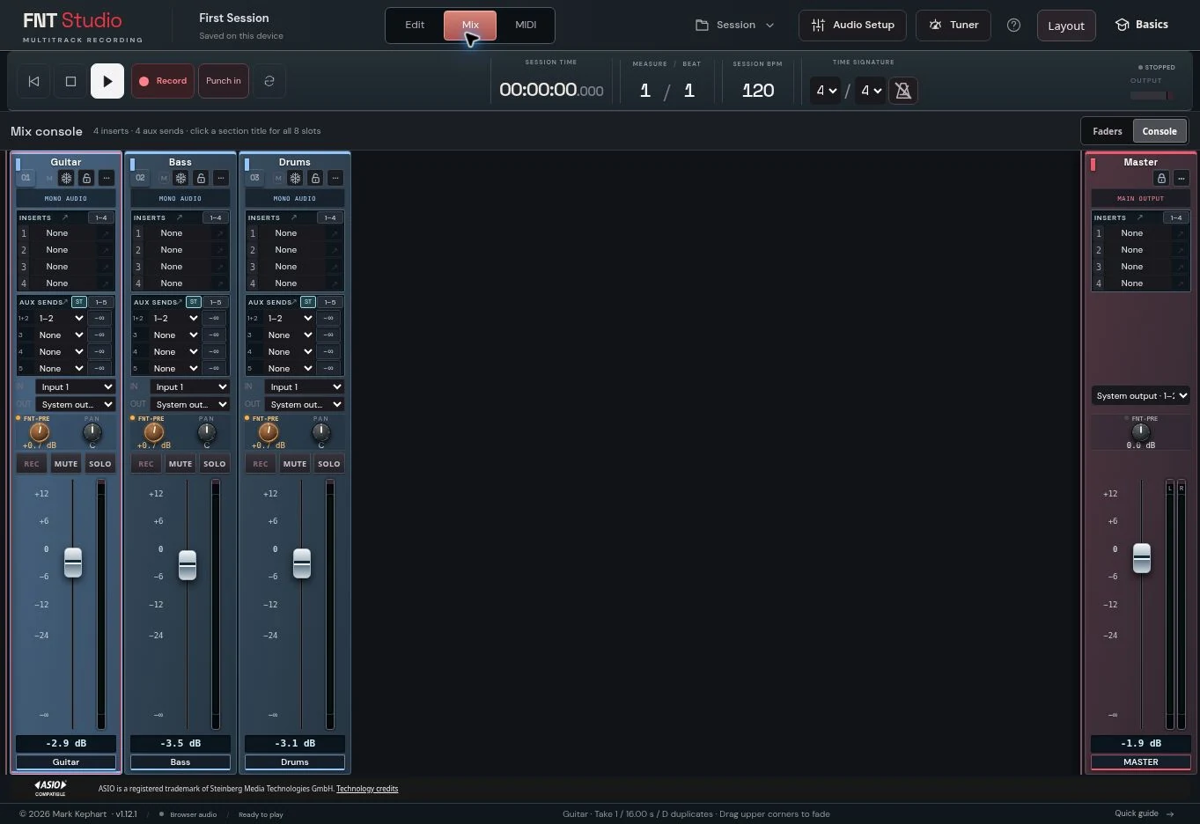Solo the Guitar channel
The width and height of the screenshot is (1200, 824).
tap(100, 464)
